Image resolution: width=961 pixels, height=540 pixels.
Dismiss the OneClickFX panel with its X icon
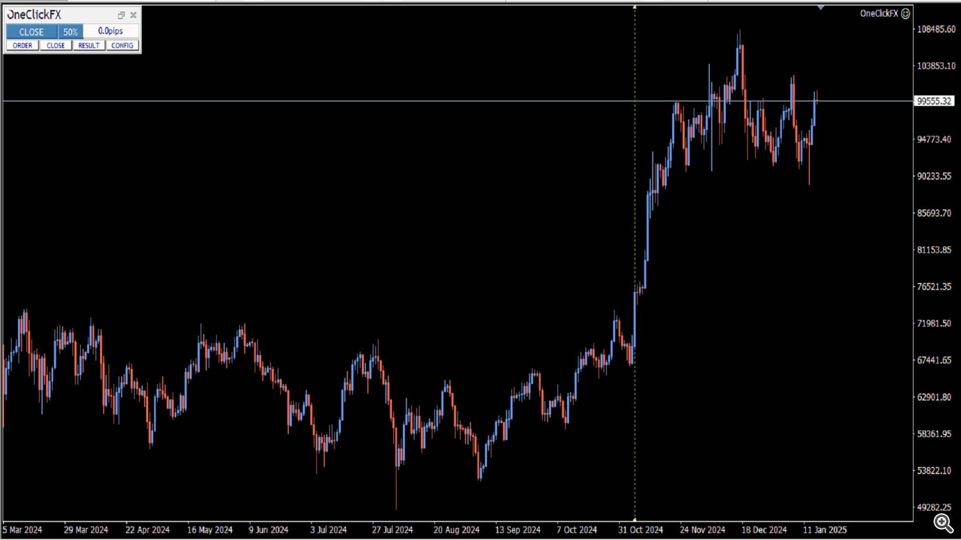click(133, 15)
